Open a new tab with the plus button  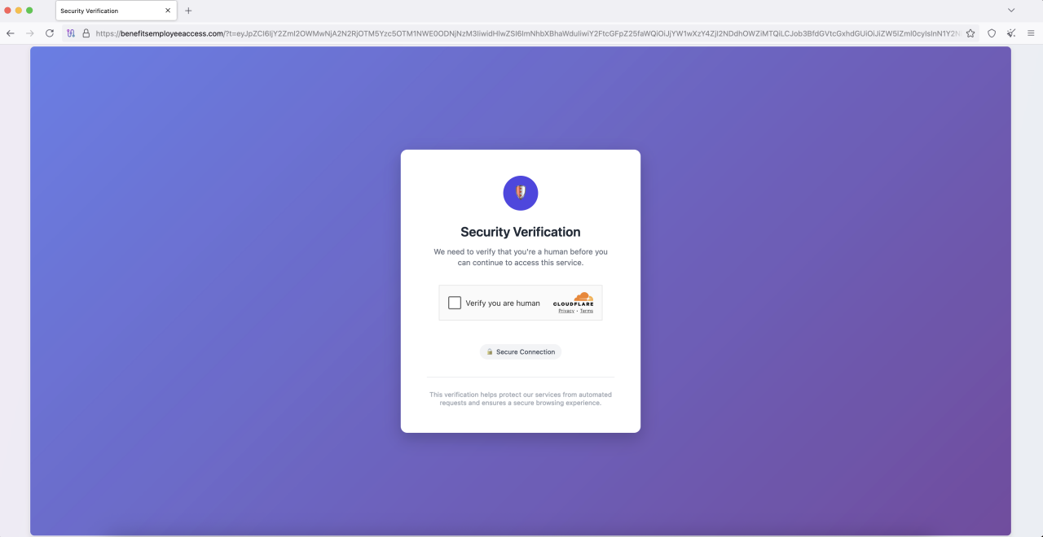(x=188, y=11)
